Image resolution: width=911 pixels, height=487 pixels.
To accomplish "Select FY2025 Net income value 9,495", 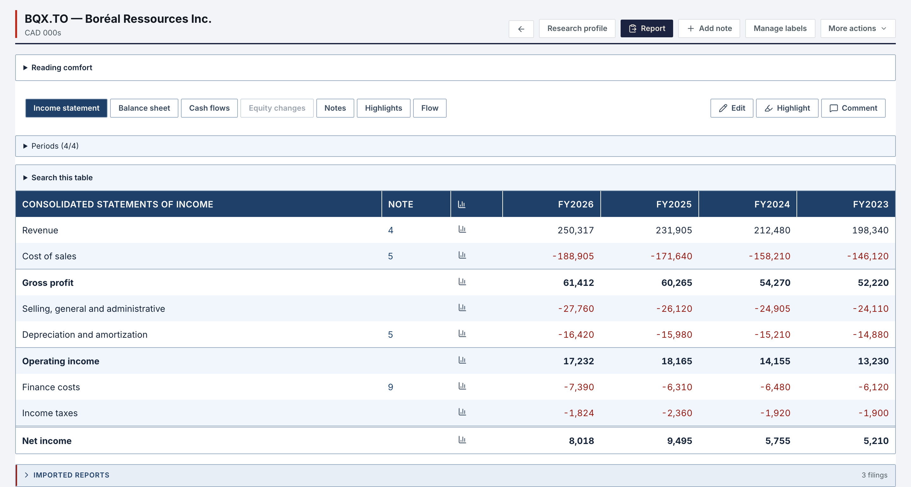I will (x=679, y=441).
